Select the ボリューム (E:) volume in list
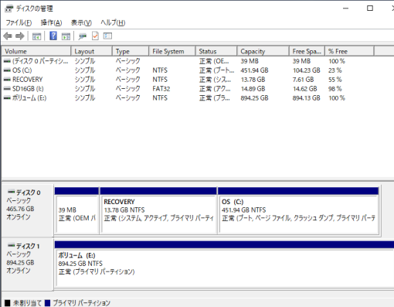Image resolution: width=394 pixels, height=307 pixels. pyautogui.click(x=29, y=98)
